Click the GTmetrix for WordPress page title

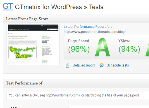point(59,7)
